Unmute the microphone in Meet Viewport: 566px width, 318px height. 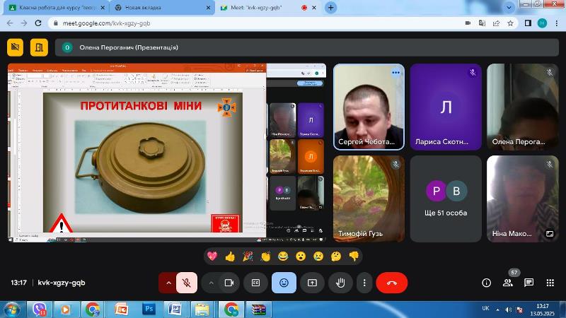point(187,283)
